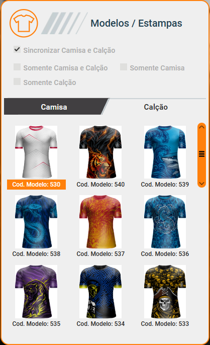Choose the blue snake shirt model 538

36,222
